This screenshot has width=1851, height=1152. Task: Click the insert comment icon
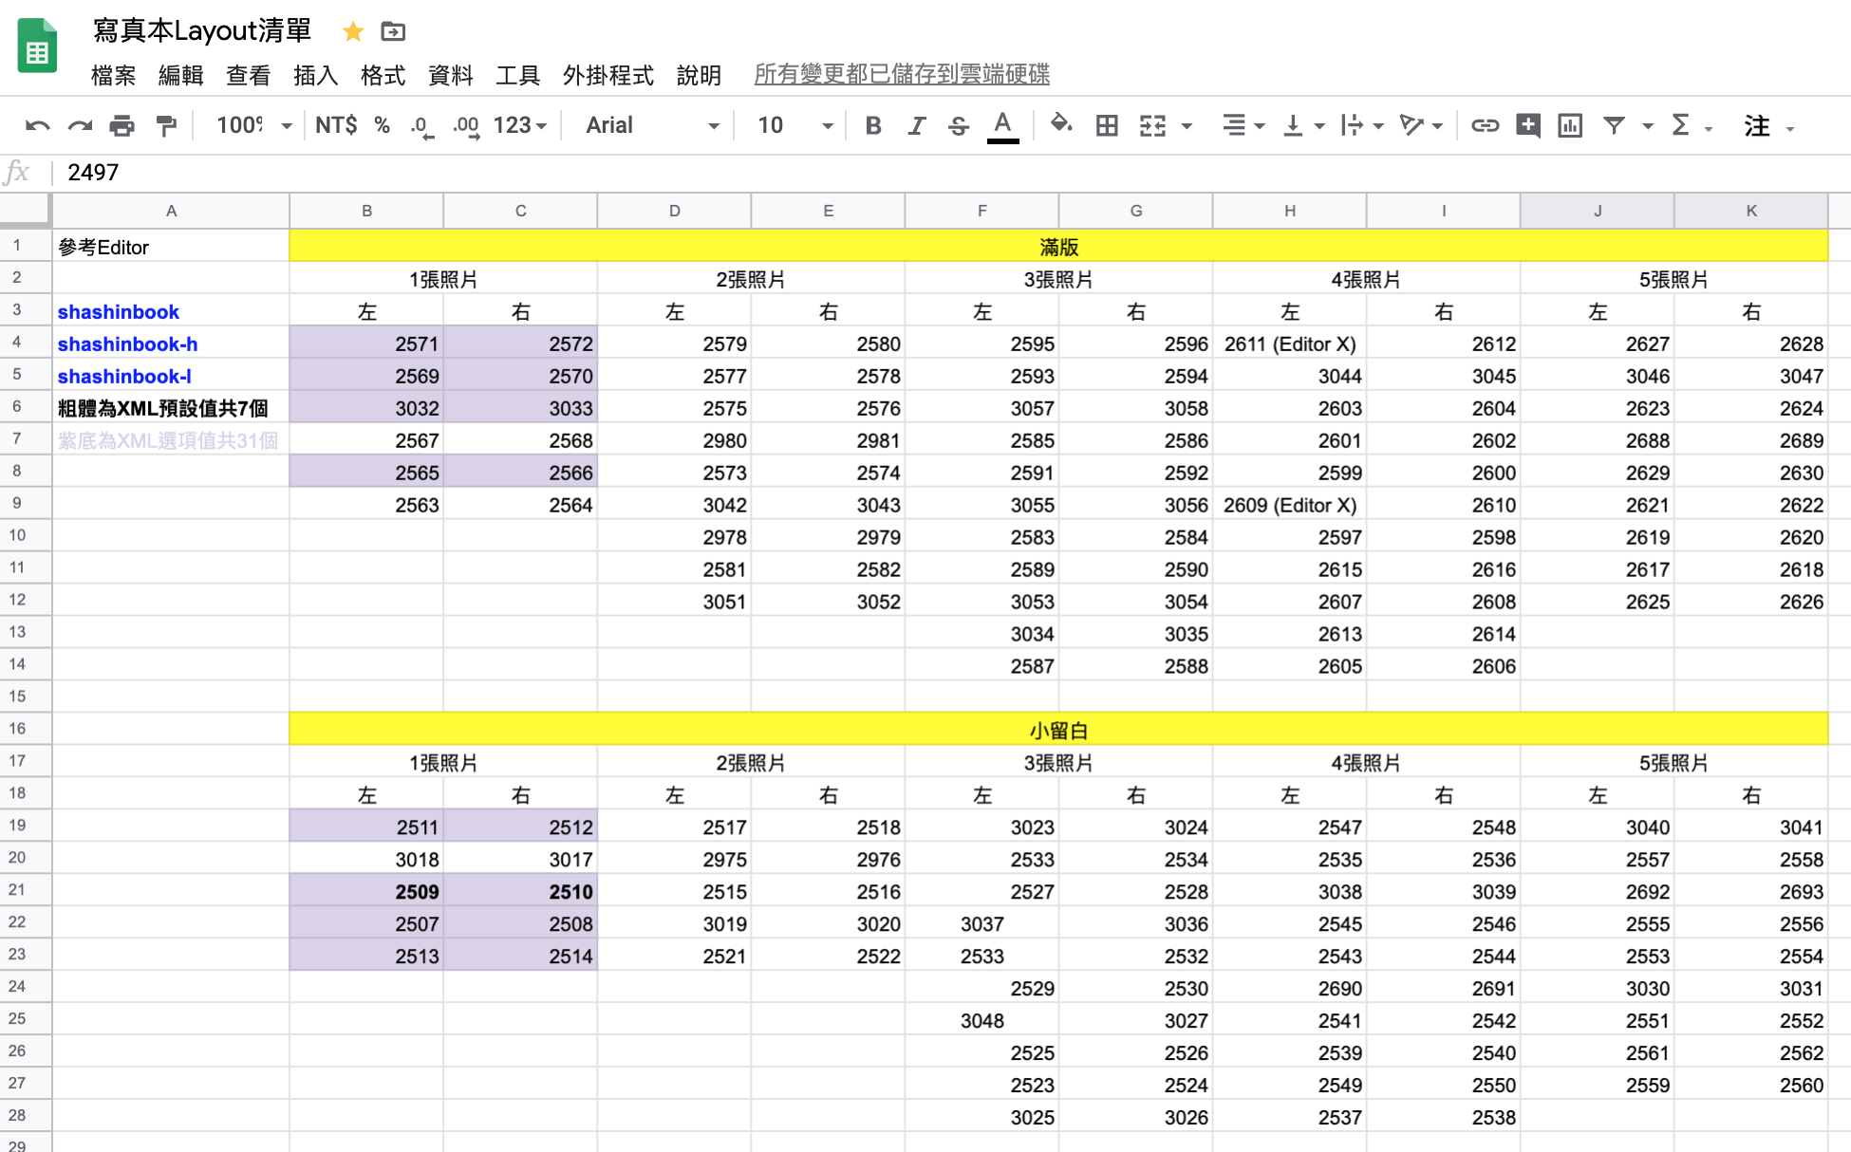point(1527,125)
